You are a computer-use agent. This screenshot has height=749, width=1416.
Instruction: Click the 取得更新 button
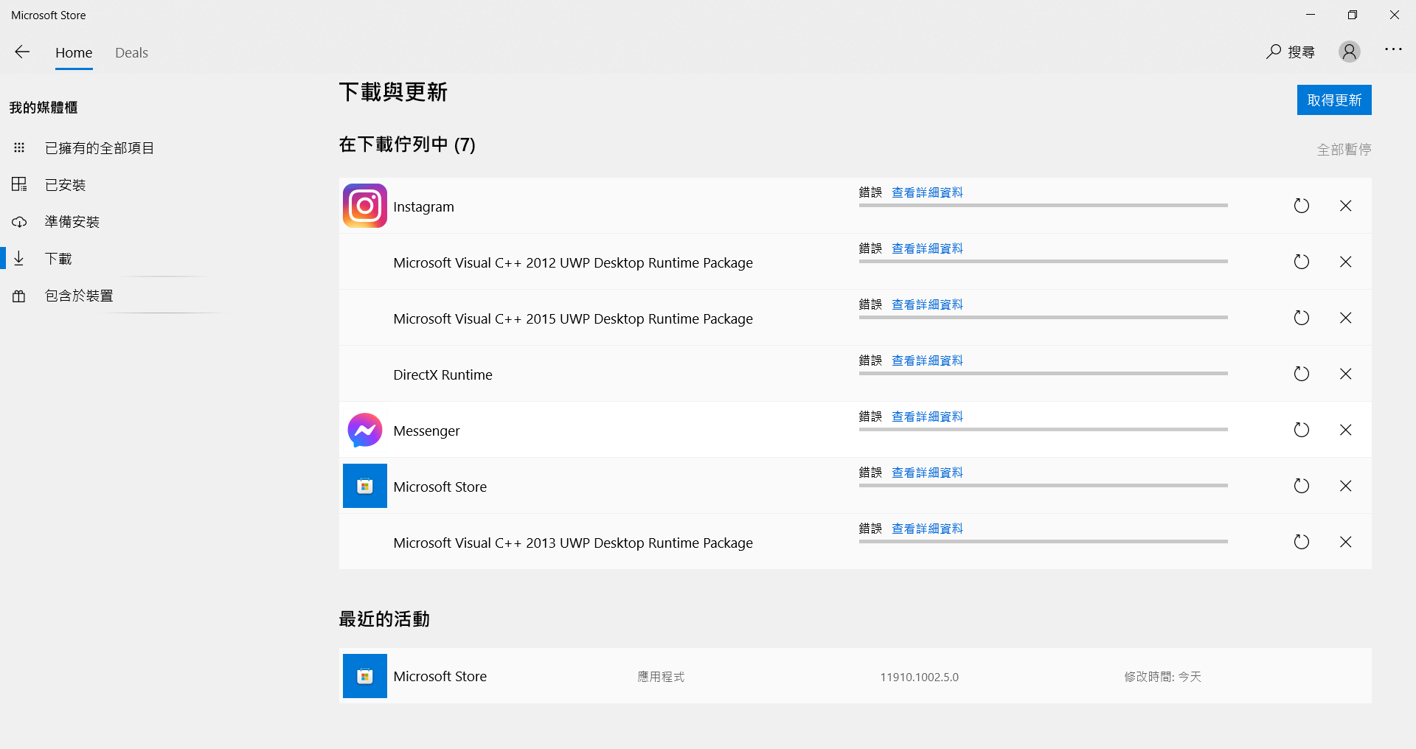tap(1334, 100)
